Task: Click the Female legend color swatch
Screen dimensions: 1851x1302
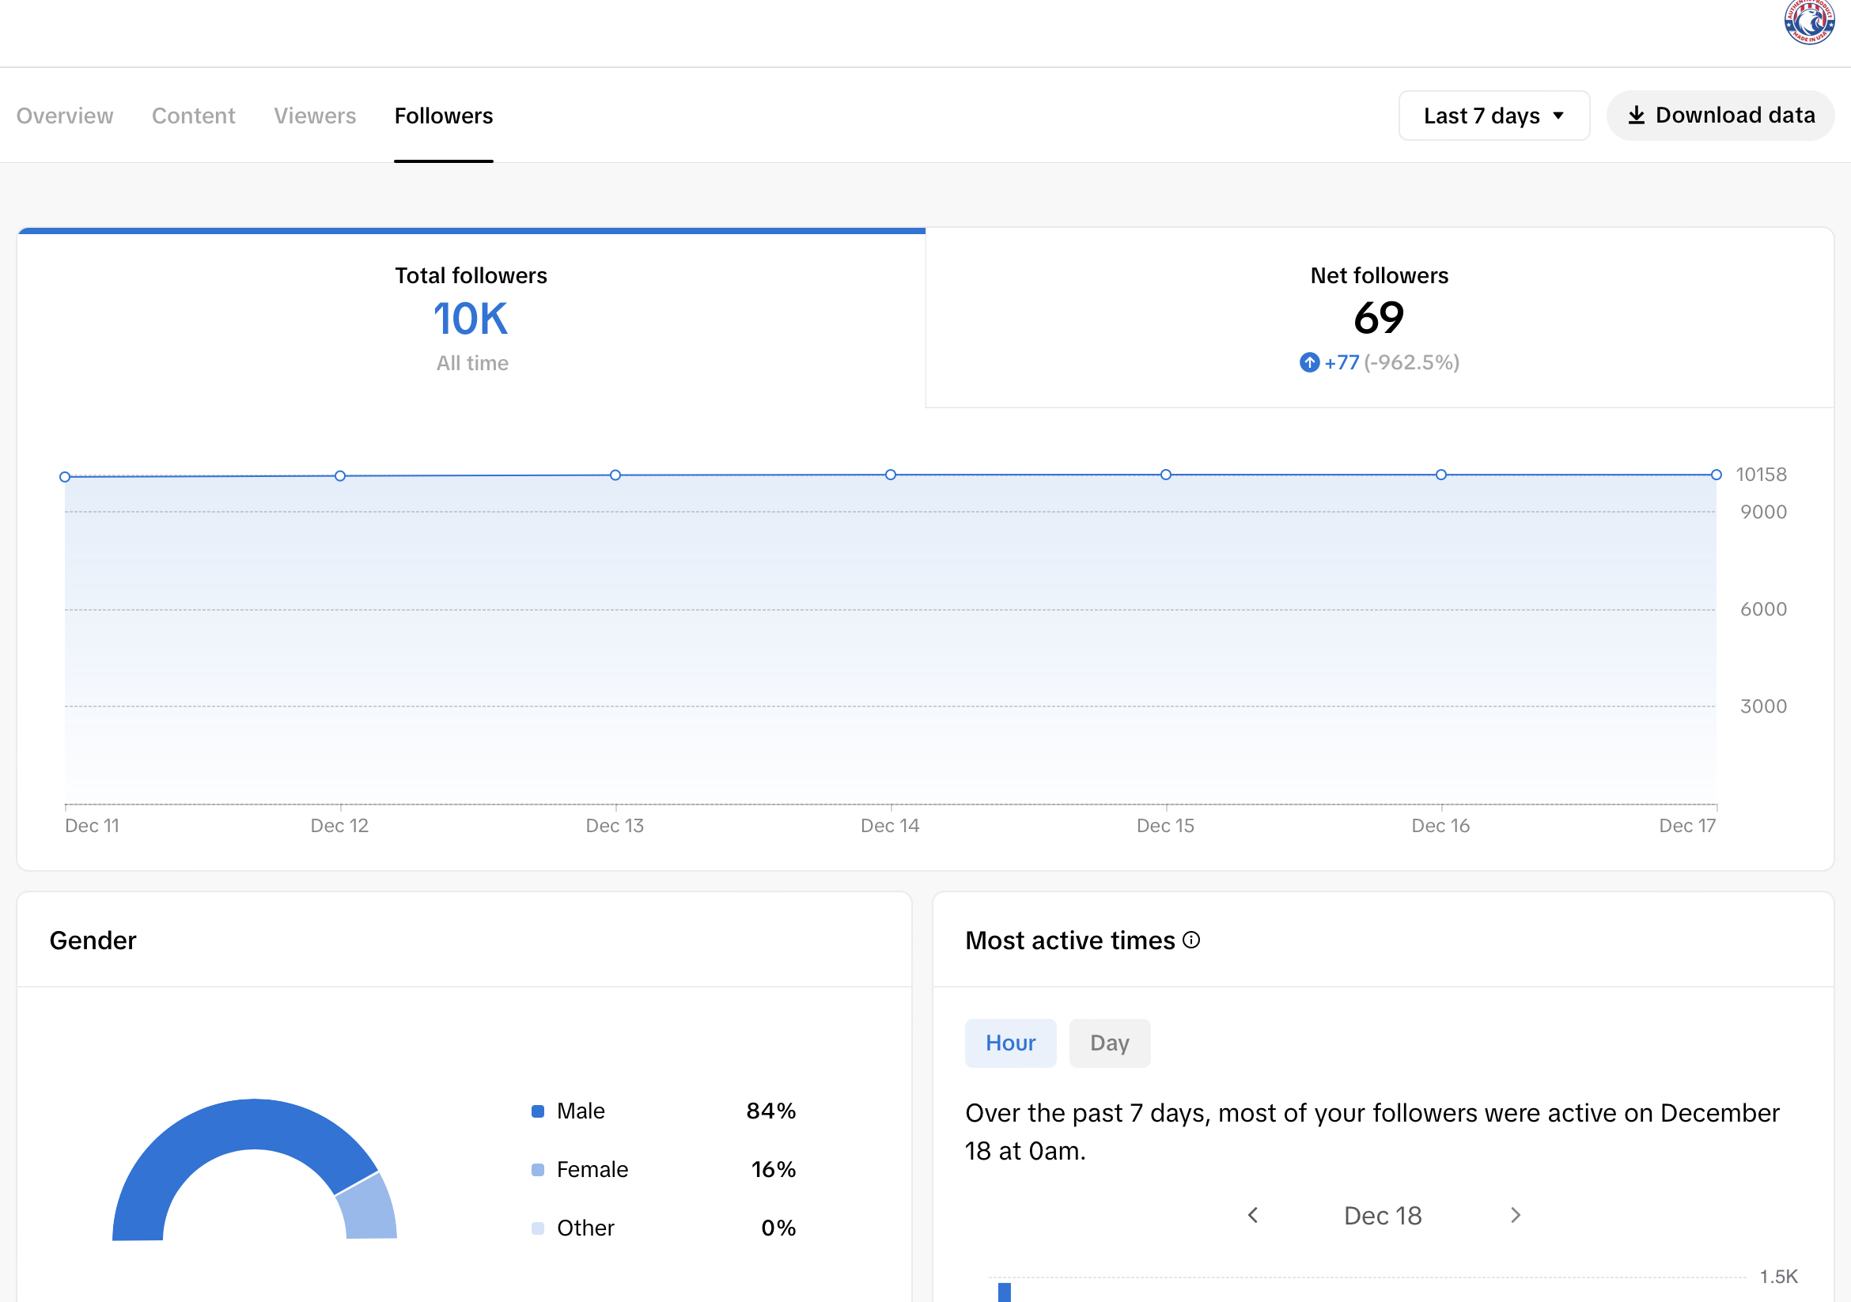Action: pyautogui.click(x=538, y=1170)
